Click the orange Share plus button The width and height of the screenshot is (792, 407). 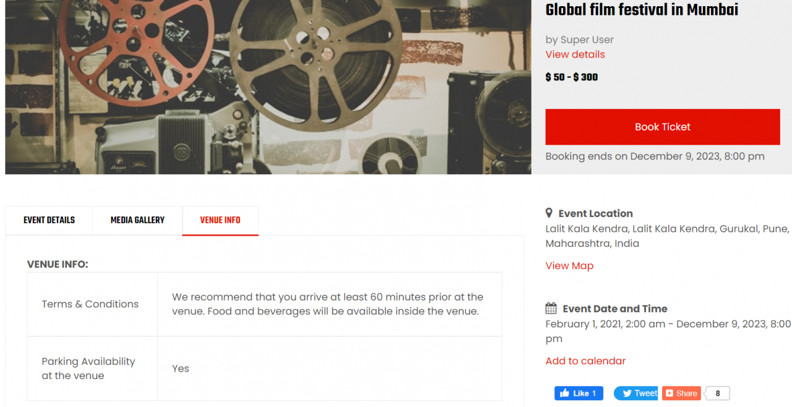pos(681,393)
